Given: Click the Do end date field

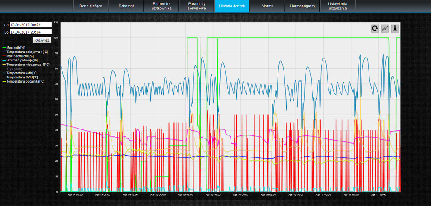Looking at the screenshot, I should pyautogui.click(x=31, y=32).
